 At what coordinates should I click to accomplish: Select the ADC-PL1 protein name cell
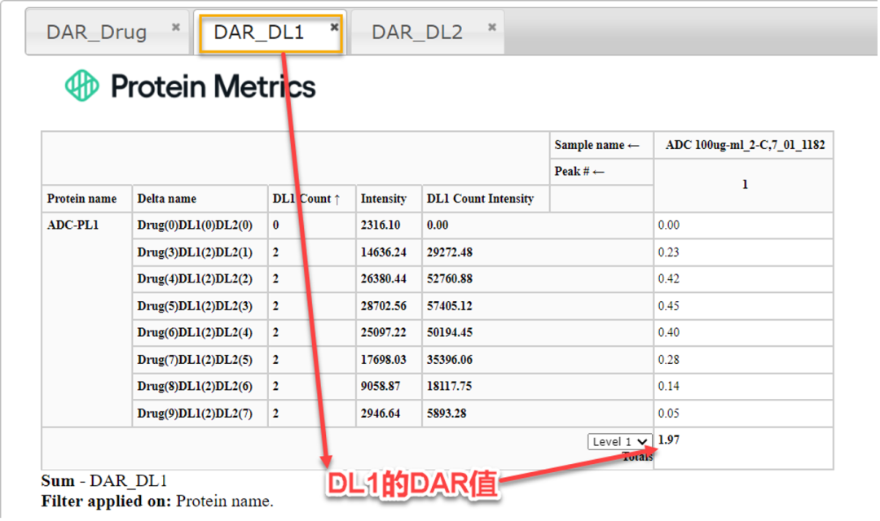(x=73, y=225)
